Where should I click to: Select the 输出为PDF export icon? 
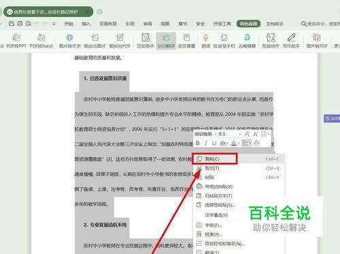pyautogui.click(x=120, y=38)
